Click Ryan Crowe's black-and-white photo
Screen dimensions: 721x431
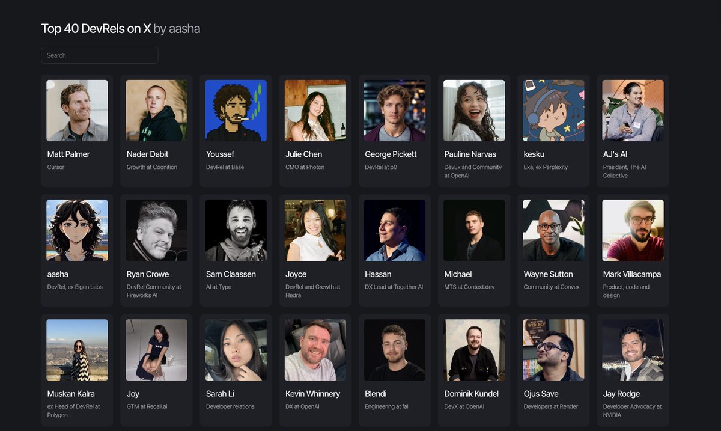[x=156, y=230]
